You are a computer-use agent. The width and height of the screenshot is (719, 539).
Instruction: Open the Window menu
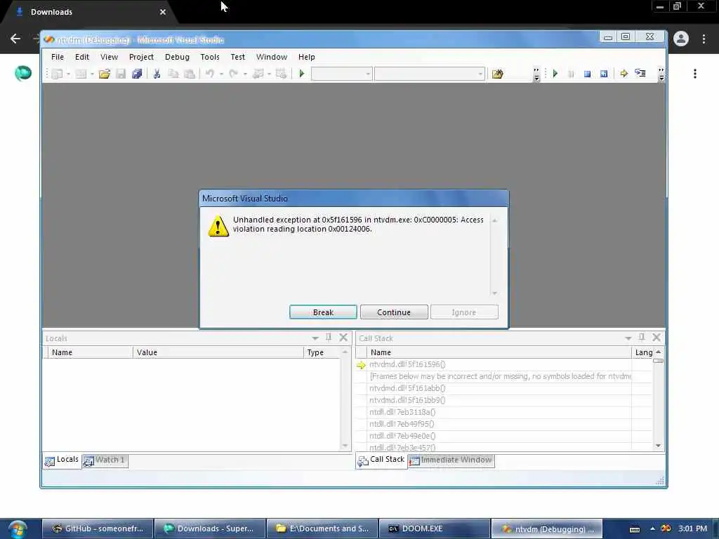click(x=272, y=57)
